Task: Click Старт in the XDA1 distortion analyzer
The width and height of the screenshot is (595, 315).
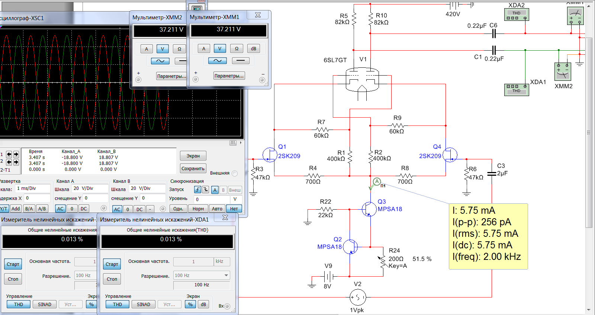Action: (x=112, y=264)
